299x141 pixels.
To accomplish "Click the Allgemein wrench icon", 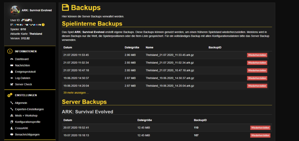I will click(x=12, y=103).
